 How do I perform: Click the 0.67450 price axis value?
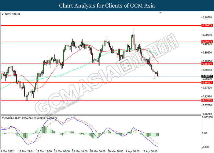(207, 96)
